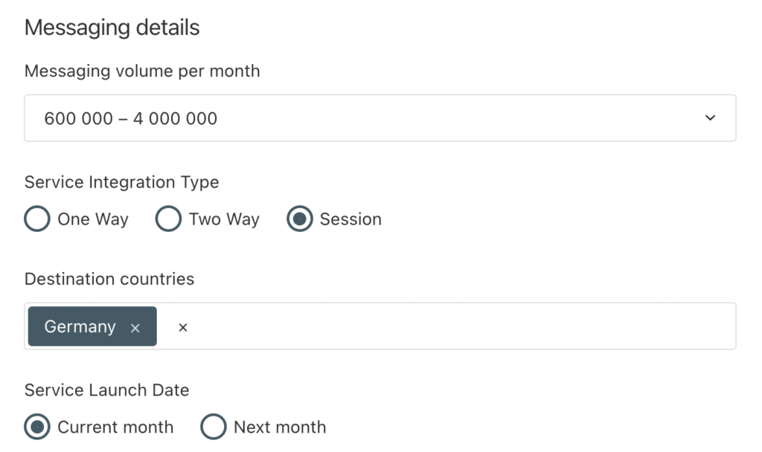Select the Session radio circle
This screenshot has height=452, width=762.
299,219
